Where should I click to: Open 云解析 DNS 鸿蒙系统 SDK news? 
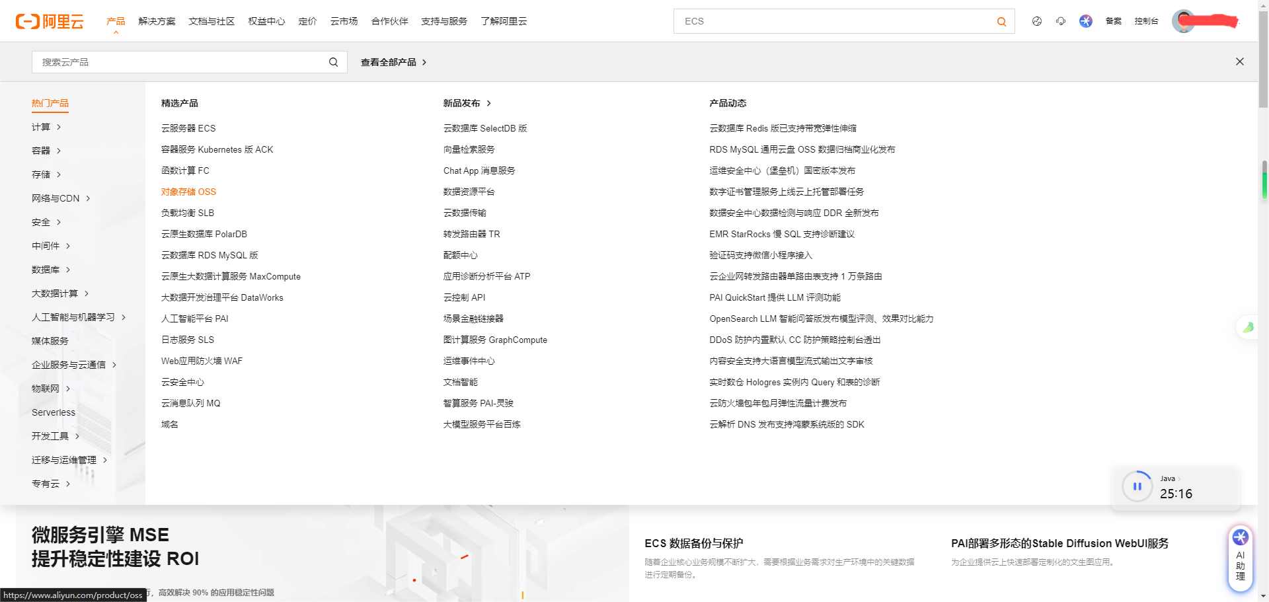click(x=787, y=424)
